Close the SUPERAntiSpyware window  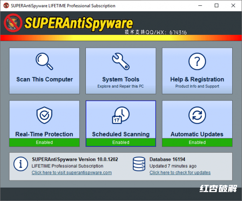[233, 5]
